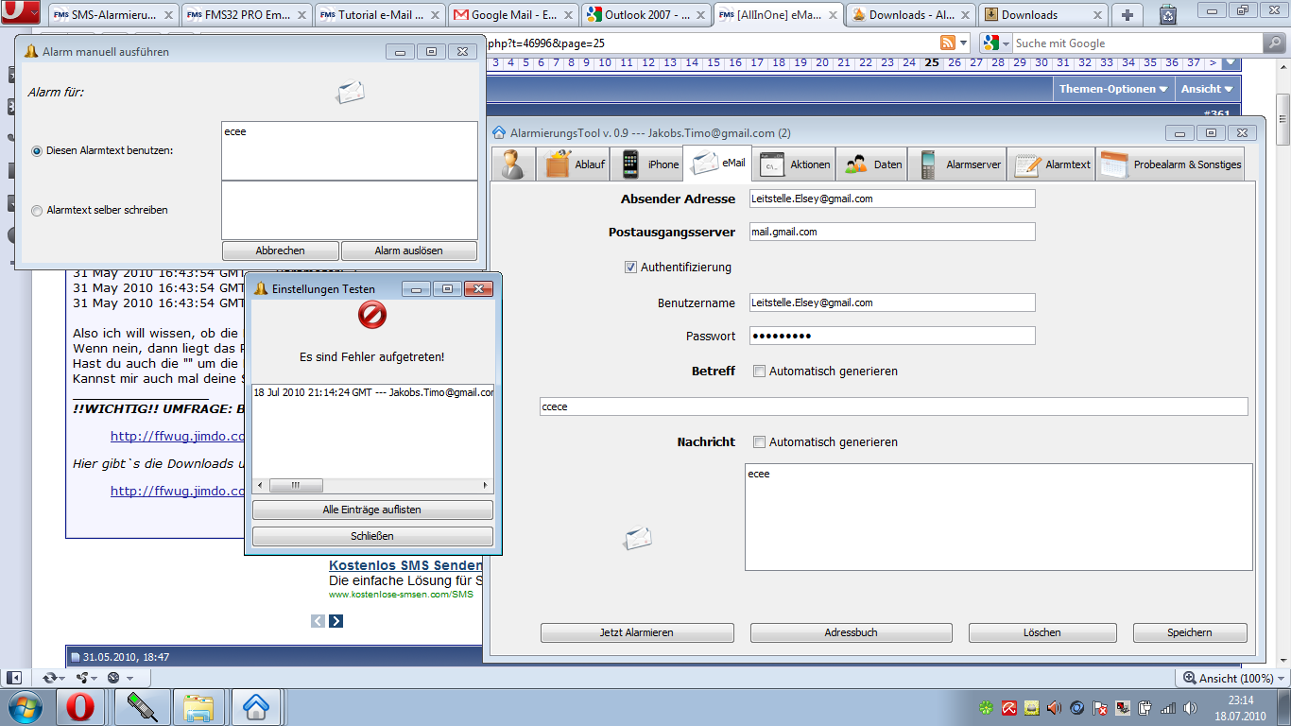Click the envelope icon beside the Nachricht area

(x=637, y=538)
